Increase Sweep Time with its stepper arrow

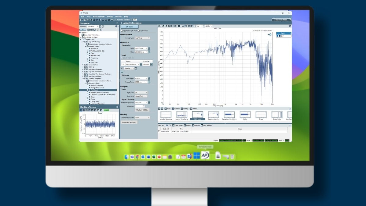tap(149, 81)
